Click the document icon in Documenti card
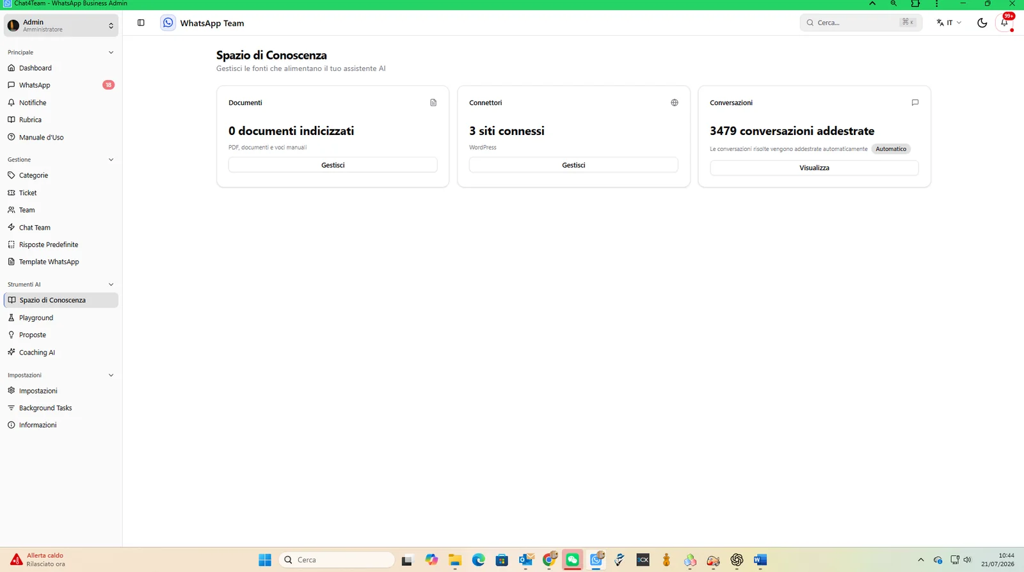The height and width of the screenshot is (572, 1024). tap(433, 102)
